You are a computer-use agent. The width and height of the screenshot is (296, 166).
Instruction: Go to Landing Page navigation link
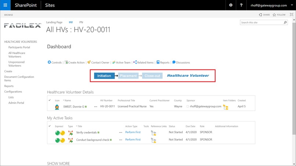point(54,22)
